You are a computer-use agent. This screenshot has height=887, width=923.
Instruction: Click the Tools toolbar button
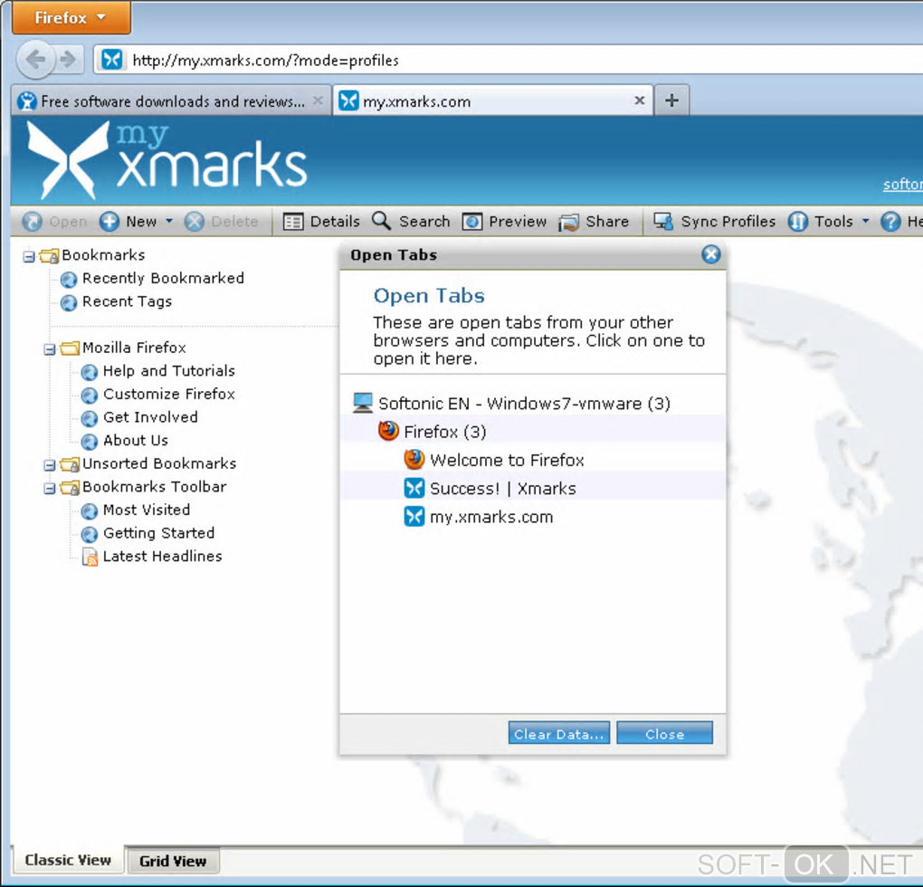[821, 222]
